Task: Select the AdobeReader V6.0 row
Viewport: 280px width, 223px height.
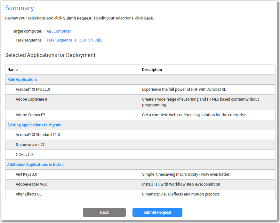Action: pyautogui.click(x=31, y=184)
